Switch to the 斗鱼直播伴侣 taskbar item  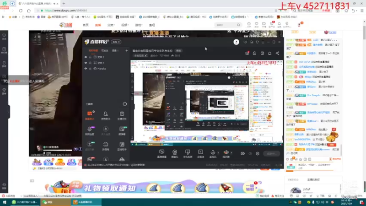pos(86,202)
